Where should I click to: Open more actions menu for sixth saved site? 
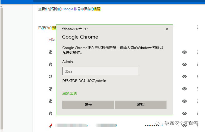198,113
